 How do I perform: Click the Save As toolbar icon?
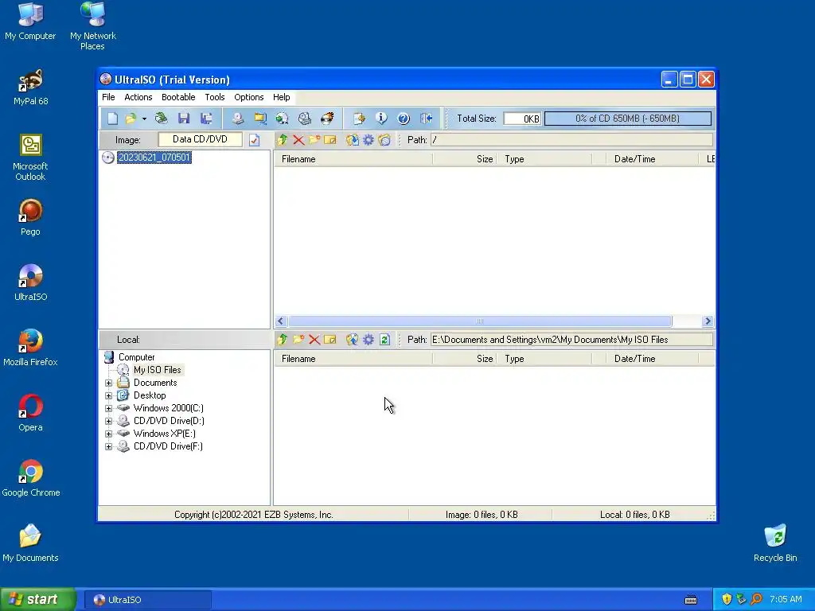(x=206, y=119)
